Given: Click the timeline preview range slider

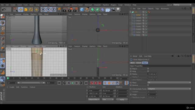Looking at the screenshot, I should (x=31, y=83).
